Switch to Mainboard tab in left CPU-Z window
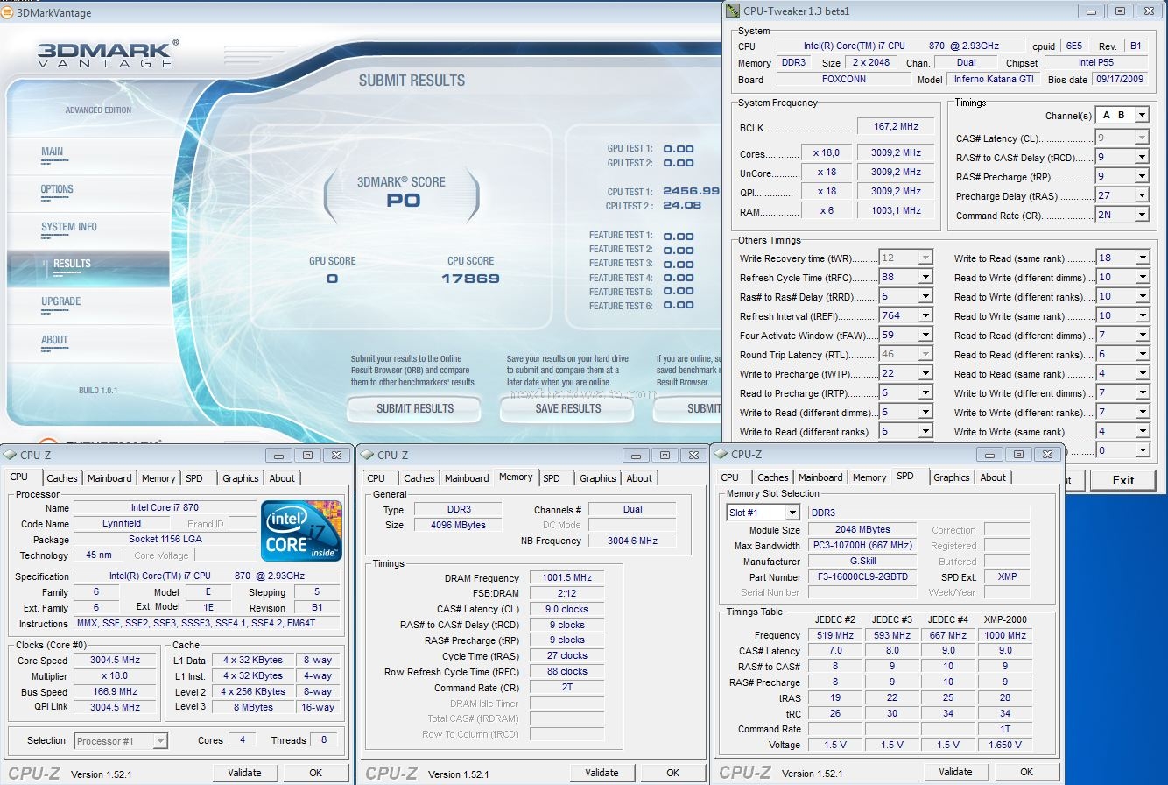This screenshot has width=1168, height=785. click(109, 478)
